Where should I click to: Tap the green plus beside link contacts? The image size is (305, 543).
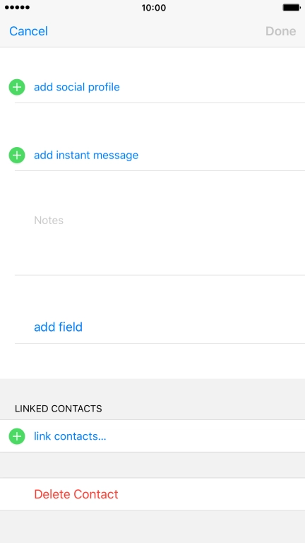[x=17, y=436]
